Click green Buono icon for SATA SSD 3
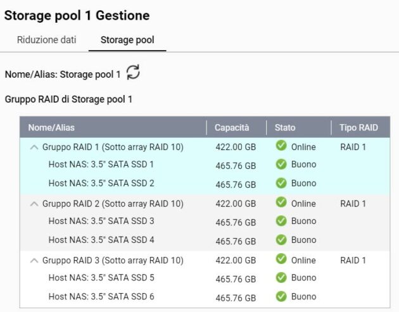The width and height of the screenshot is (399, 312). point(281,222)
